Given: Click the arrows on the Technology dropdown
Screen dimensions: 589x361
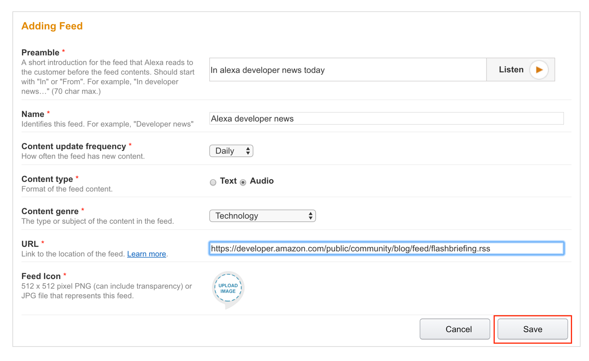Looking at the screenshot, I should [x=310, y=216].
